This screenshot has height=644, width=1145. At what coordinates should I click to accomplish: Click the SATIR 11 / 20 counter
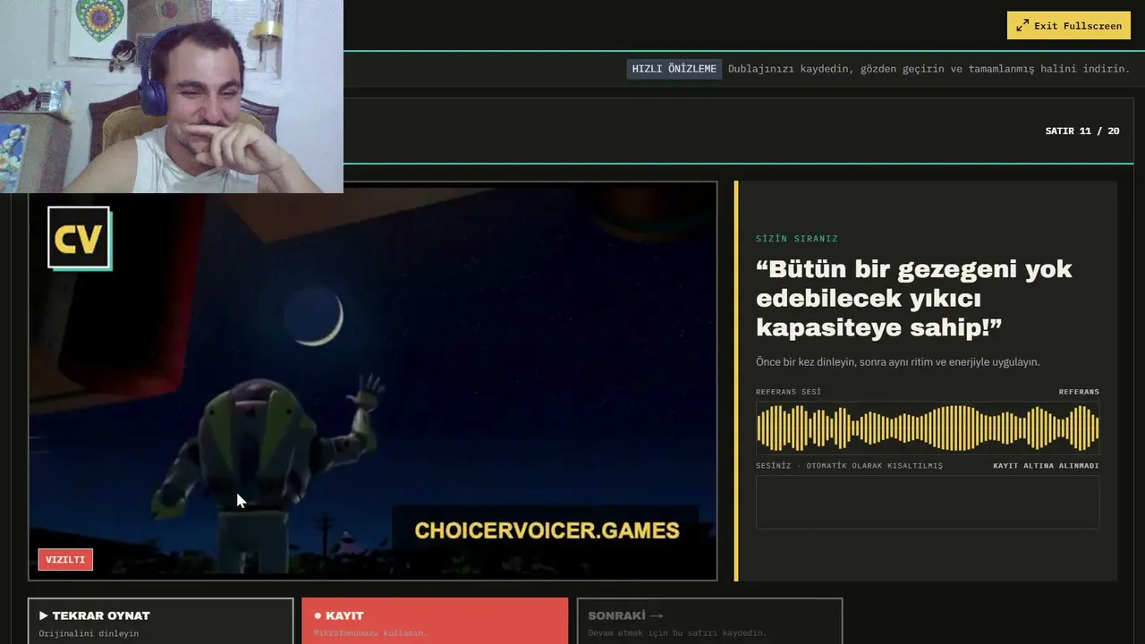pos(1082,131)
